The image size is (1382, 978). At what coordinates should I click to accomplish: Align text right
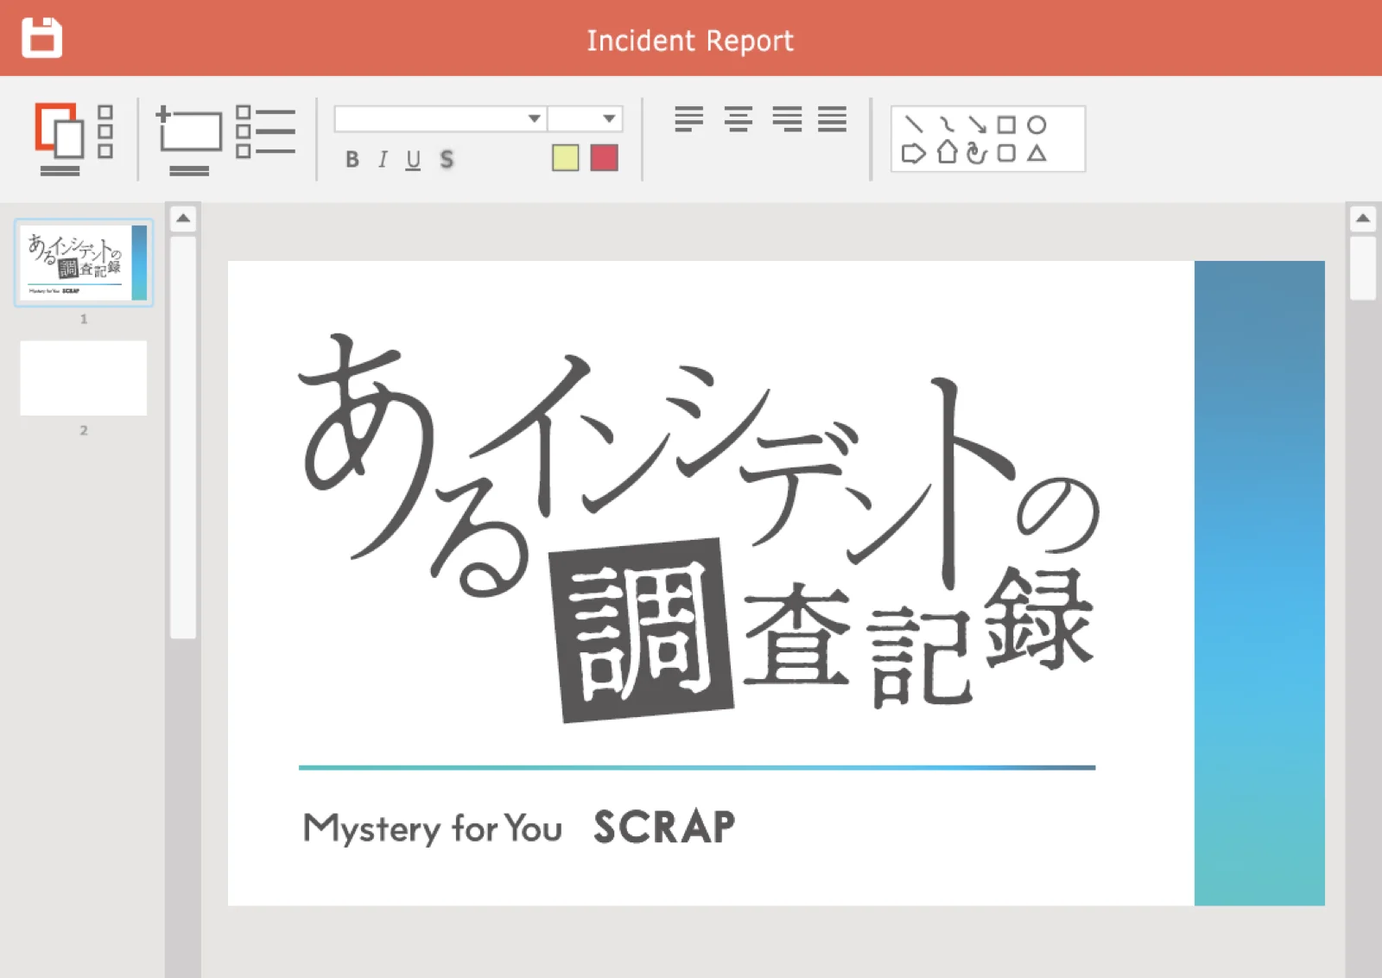pyautogui.click(x=787, y=118)
